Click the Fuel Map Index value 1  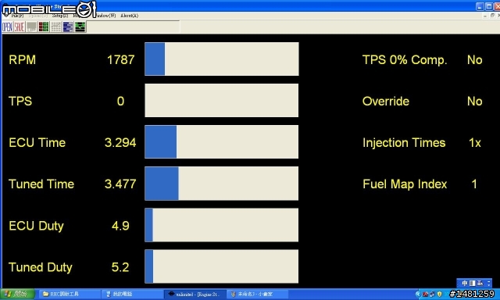[474, 184]
